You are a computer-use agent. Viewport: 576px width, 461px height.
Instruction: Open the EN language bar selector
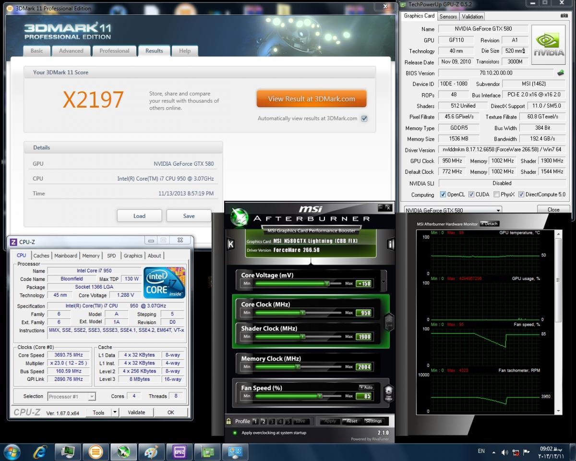point(481,451)
